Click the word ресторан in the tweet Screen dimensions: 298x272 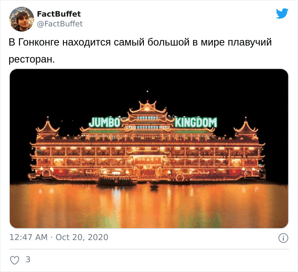(x=32, y=59)
